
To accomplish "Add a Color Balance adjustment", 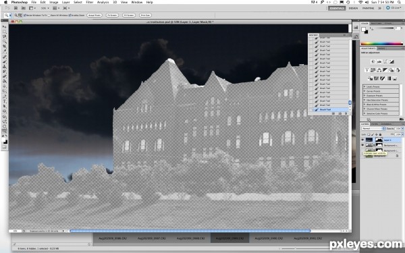I will [x=379, y=70].
